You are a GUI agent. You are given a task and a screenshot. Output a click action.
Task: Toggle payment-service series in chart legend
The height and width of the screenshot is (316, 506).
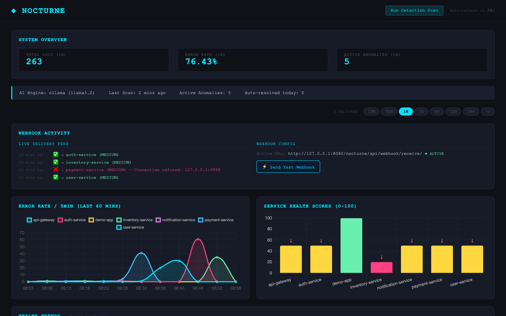point(216,220)
